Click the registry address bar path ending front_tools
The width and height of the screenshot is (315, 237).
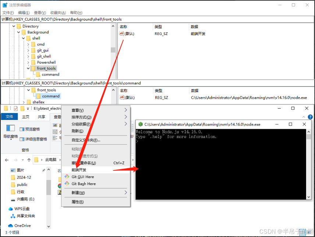click(62, 19)
